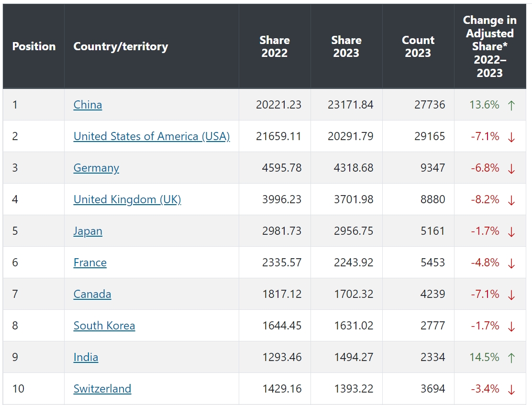
Task: Open United States of America (USA) link
Action: click(152, 136)
